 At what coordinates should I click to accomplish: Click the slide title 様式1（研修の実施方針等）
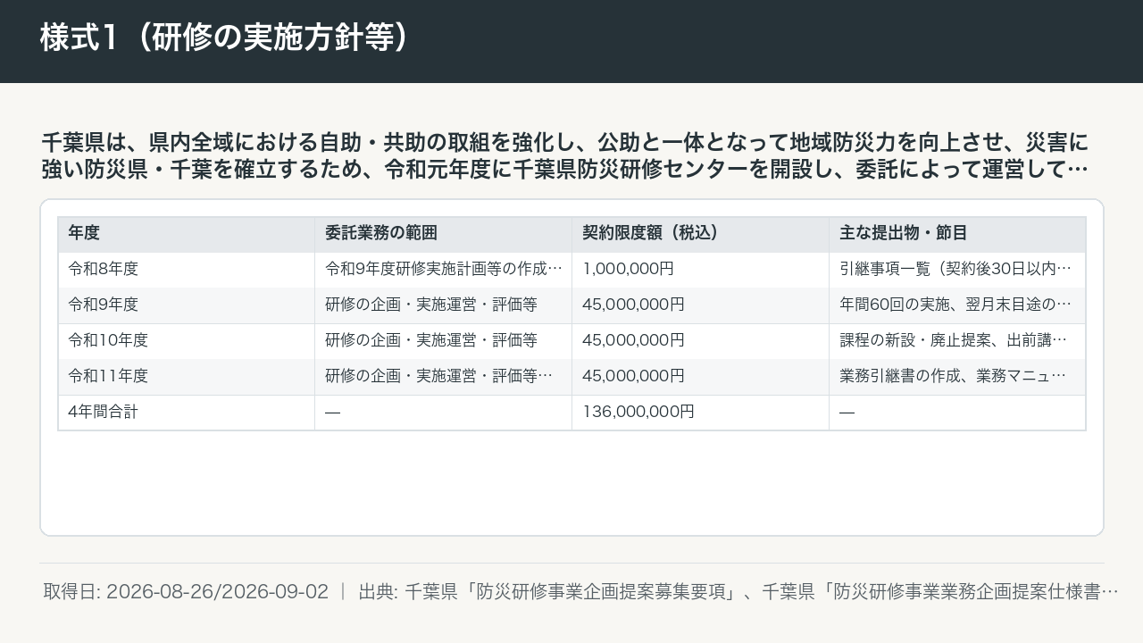[x=225, y=38]
